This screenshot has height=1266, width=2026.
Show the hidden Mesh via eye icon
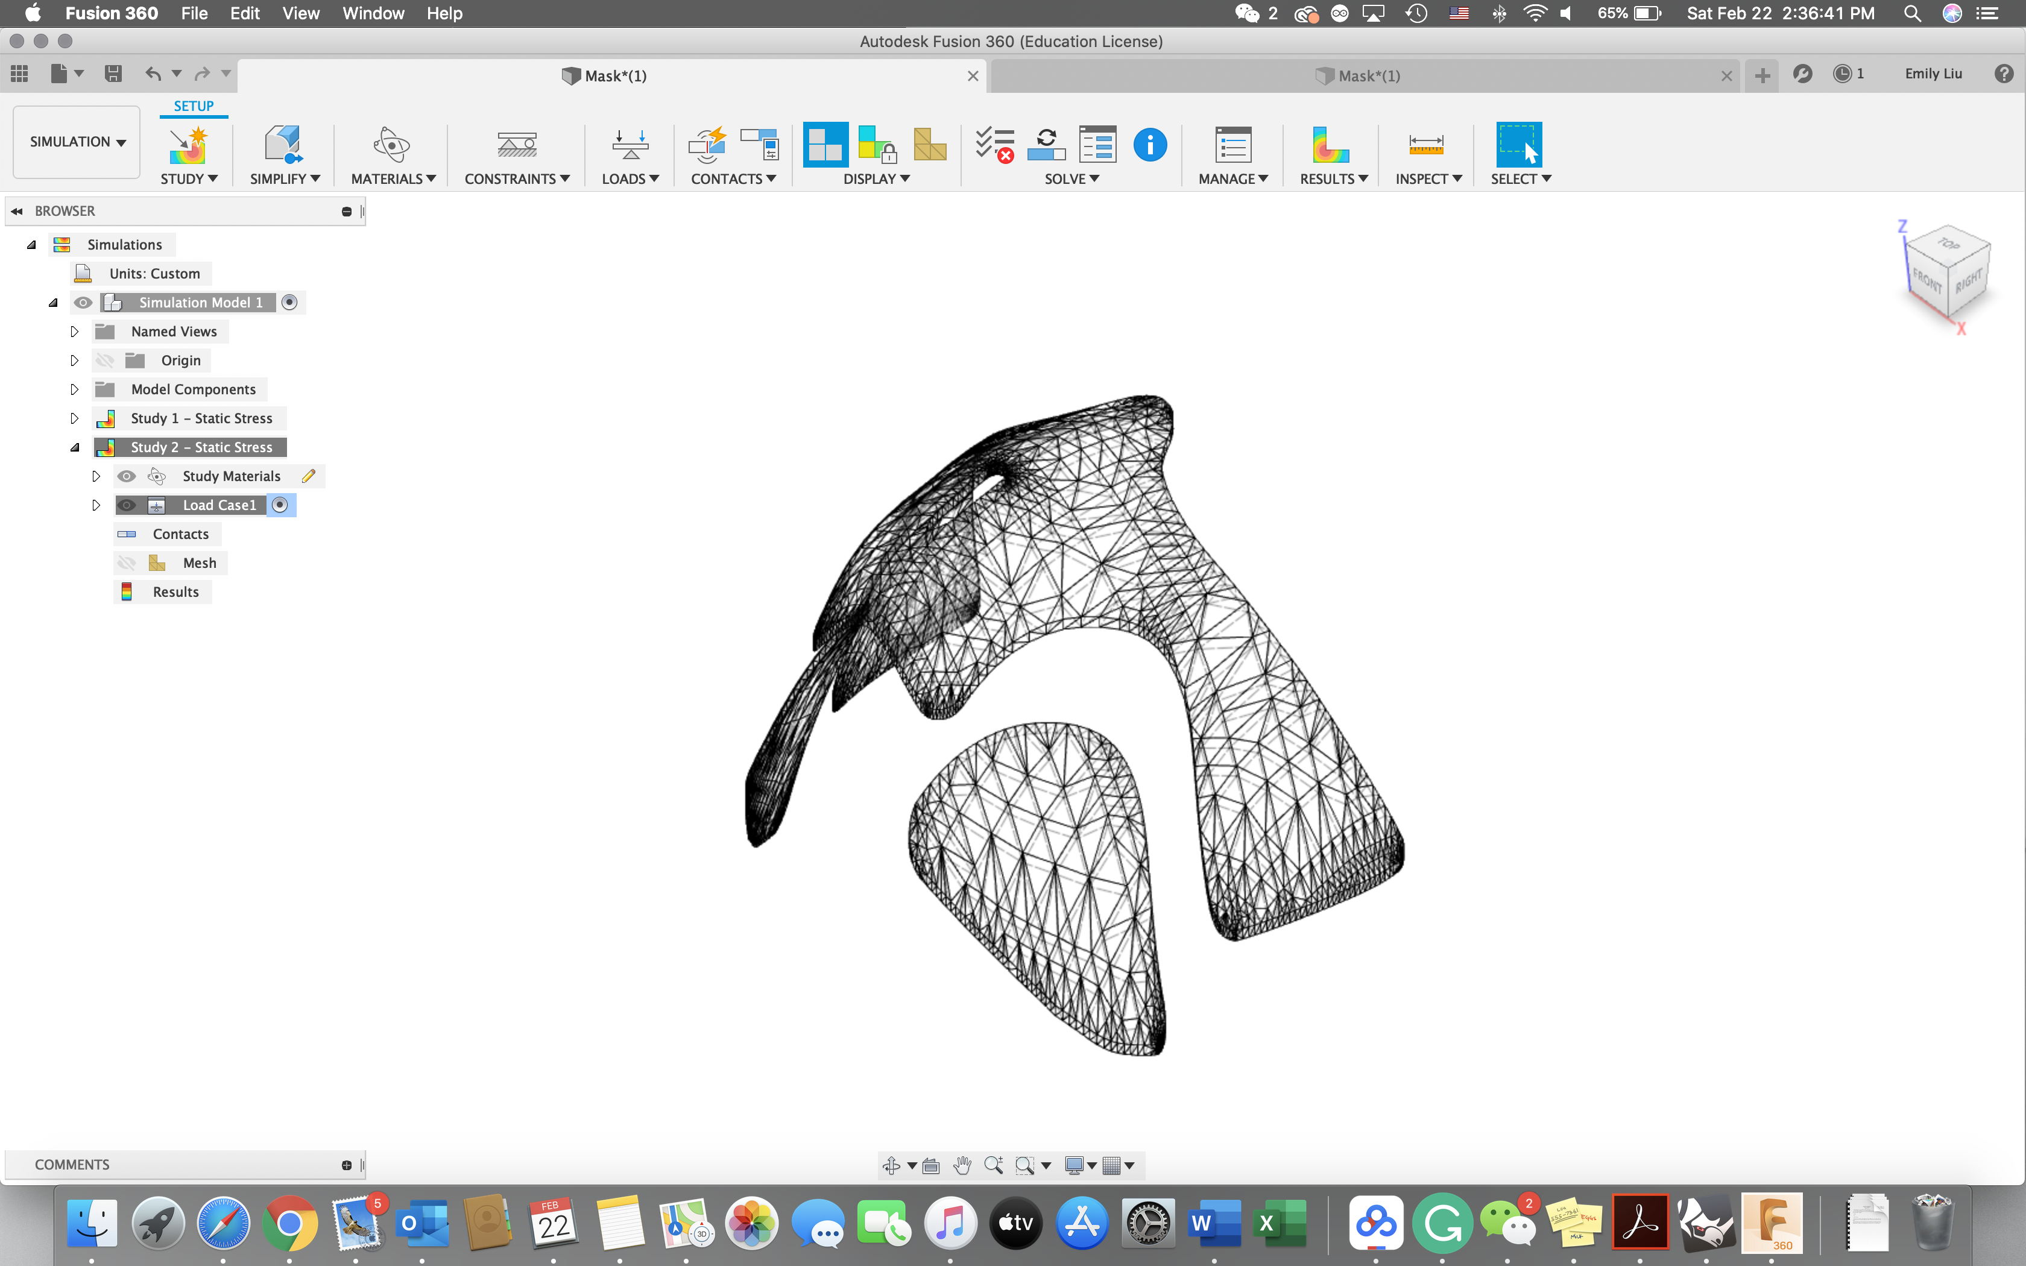pos(127,562)
